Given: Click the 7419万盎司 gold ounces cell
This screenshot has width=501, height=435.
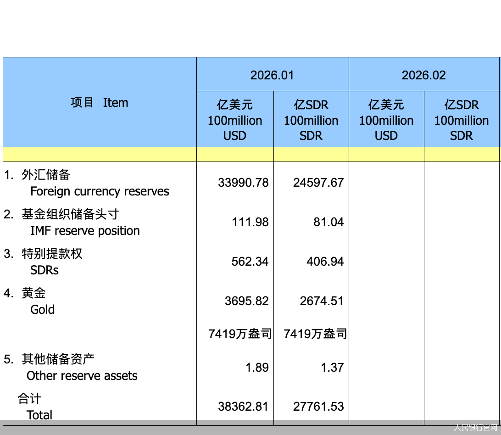Looking at the screenshot, I should (x=239, y=334).
